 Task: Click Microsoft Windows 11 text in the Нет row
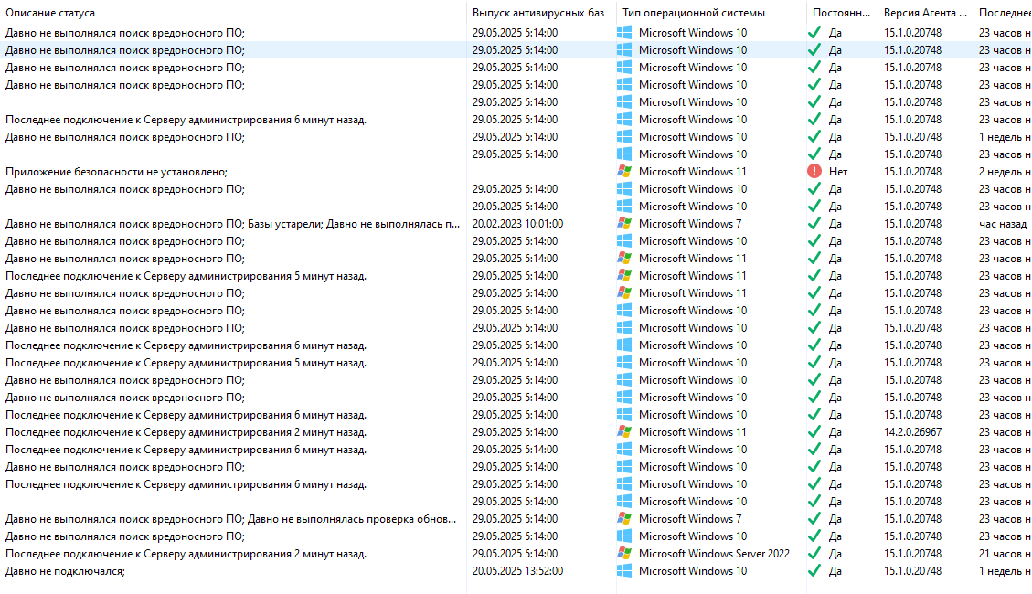coord(692,172)
